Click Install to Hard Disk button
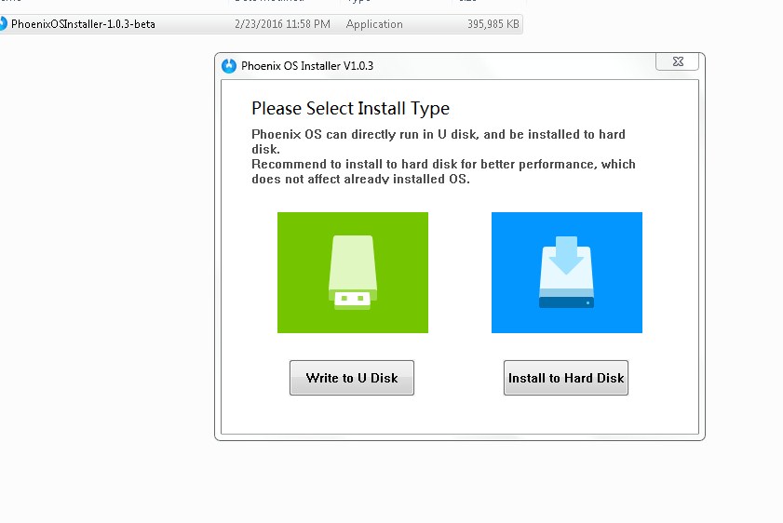Viewport: 783px width, 523px height. point(566,378)
